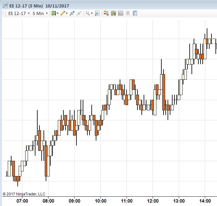The width and height of the screenshot is (217, 206).
Task: Expand the chart style dropdown arrow
Action: (58, 13)
